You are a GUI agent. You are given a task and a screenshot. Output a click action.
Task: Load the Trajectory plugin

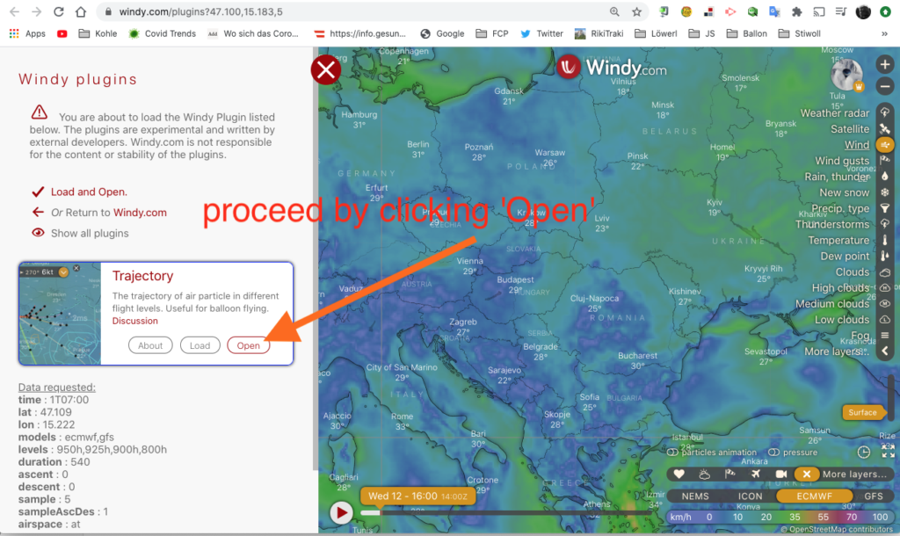200,345
